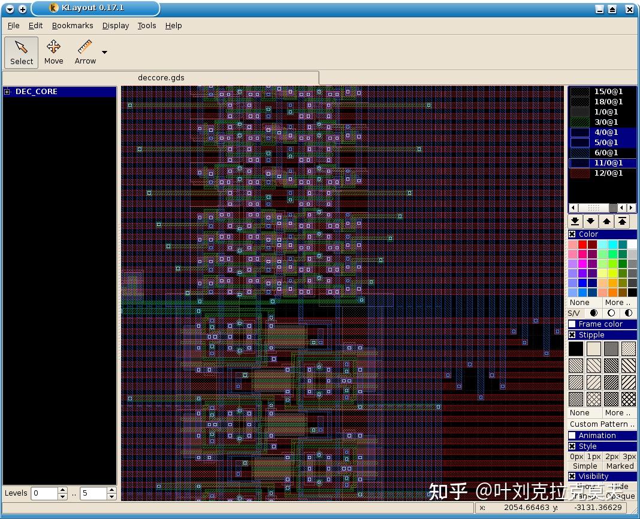This screenshot has height=519, width=640.
Task: Select the Move tool
Action: coord(53,52)
